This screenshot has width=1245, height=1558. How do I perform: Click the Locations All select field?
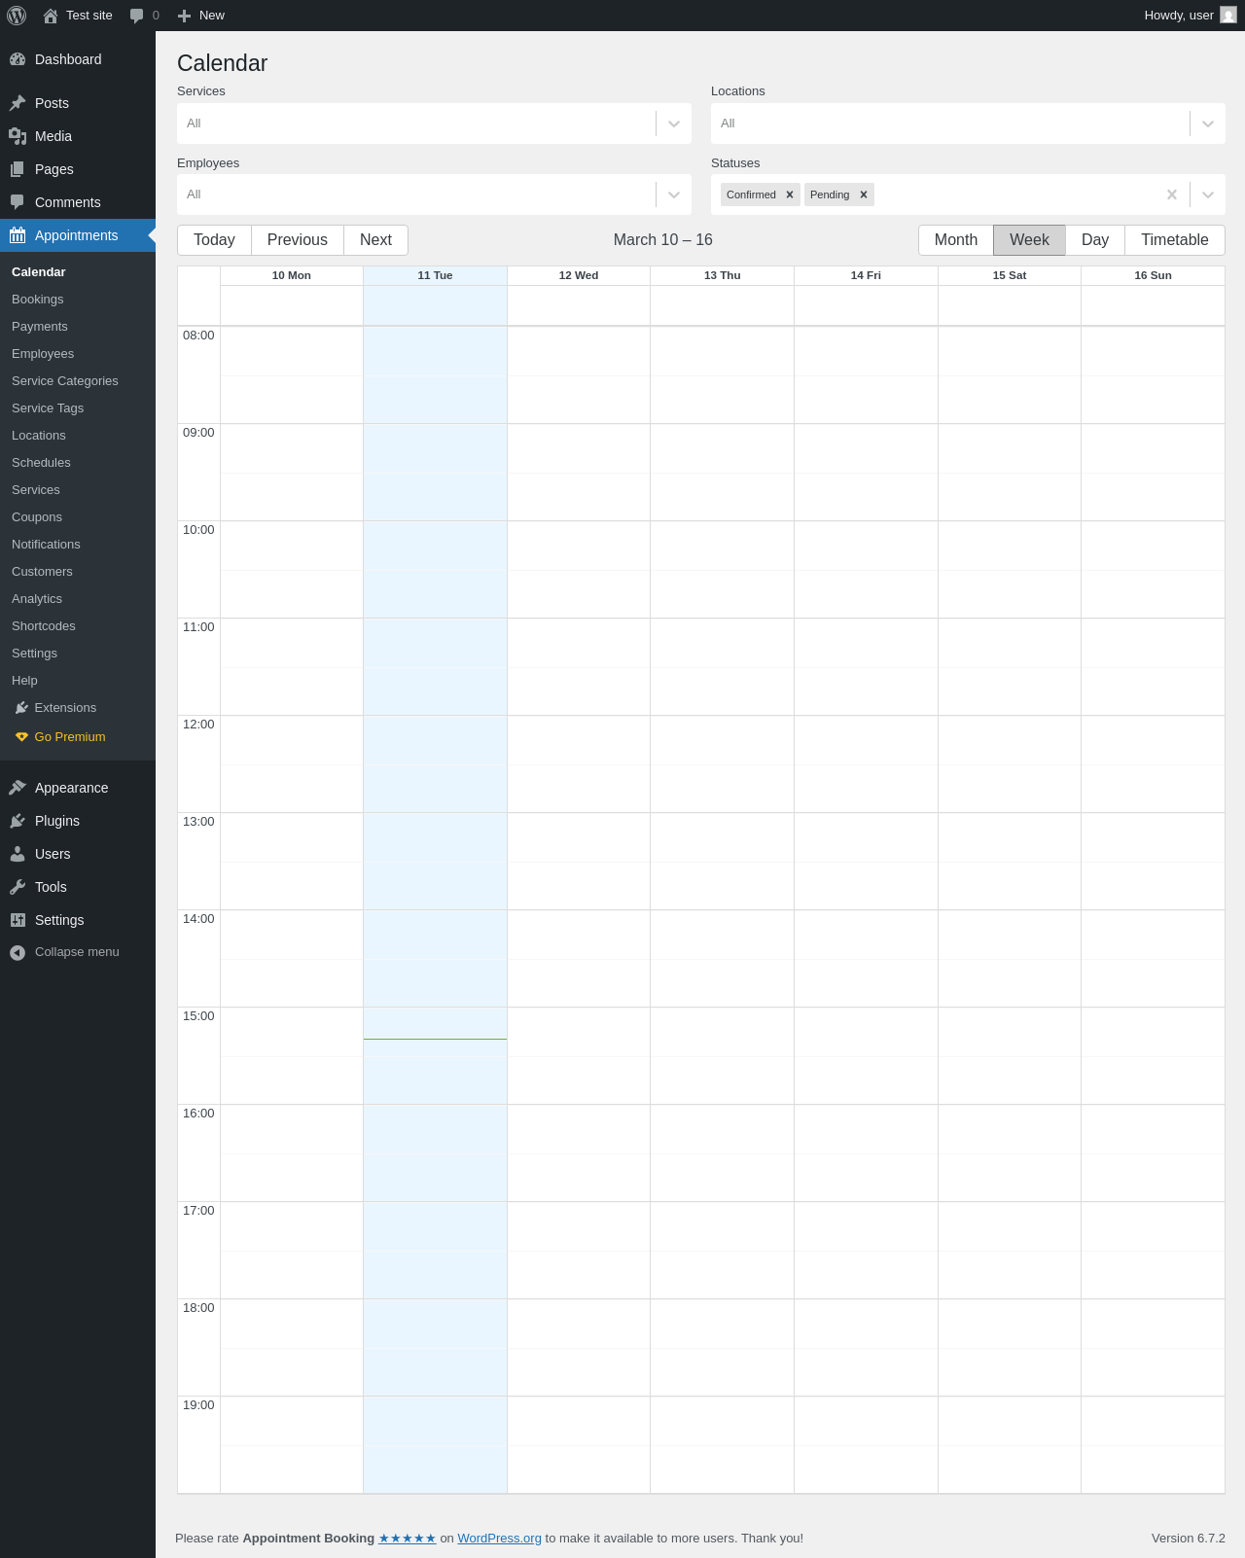pyautogui.click(x=968, y=124)
